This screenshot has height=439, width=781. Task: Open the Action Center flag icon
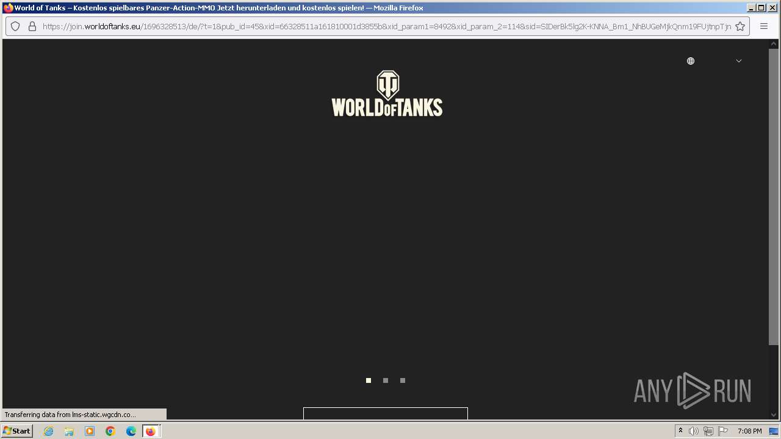(x=723, y=431)
